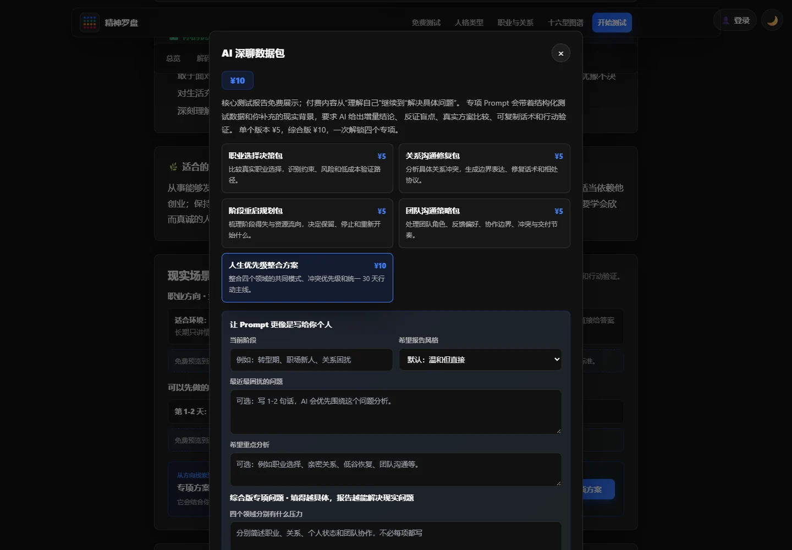Select the 阶段重启规划包 card

307,223
